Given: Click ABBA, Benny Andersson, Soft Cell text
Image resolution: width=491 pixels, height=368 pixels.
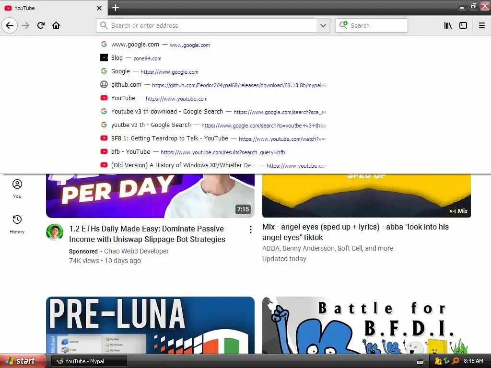Looking at the screenshot, I should click(x=327, y=248).
